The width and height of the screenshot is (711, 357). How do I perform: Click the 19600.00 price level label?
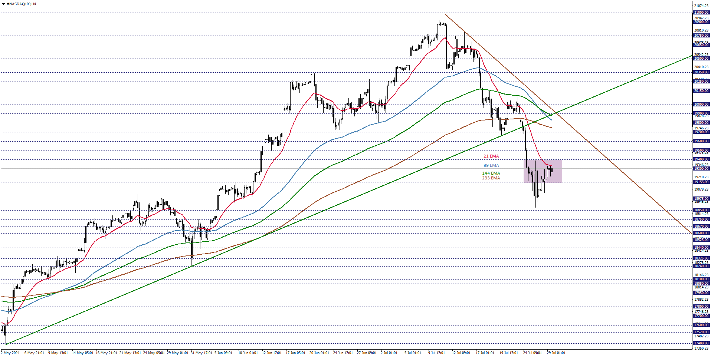coord(701,141)
